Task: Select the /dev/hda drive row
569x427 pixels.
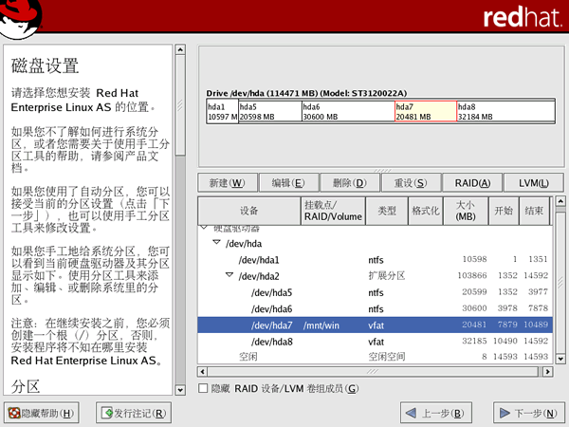Action: [376, 243]
